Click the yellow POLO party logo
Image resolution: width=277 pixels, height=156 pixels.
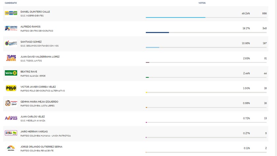click(11, 88)
